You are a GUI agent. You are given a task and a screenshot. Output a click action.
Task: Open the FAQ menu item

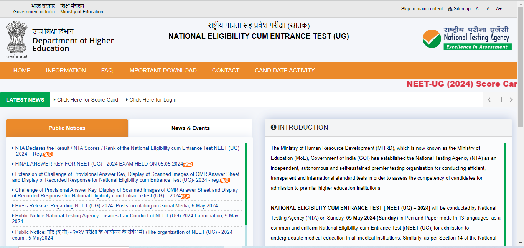click(x=107, y=71)
